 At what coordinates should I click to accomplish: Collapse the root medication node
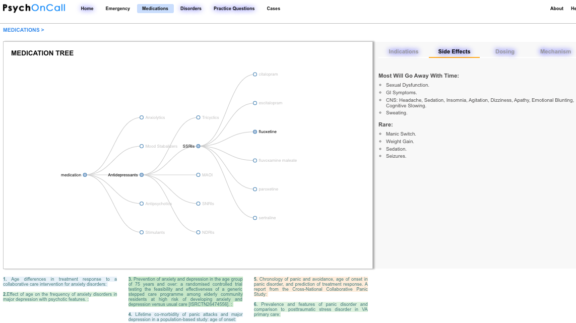click(85, 175)
